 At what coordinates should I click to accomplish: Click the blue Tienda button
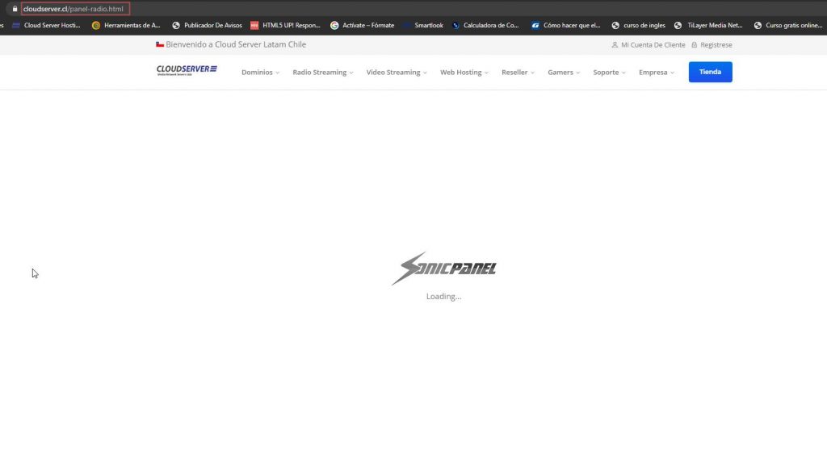[710, 72]
